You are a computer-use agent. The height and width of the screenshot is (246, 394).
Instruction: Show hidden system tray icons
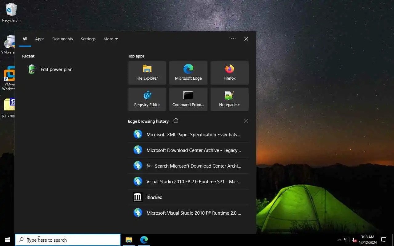pos(340,240)
